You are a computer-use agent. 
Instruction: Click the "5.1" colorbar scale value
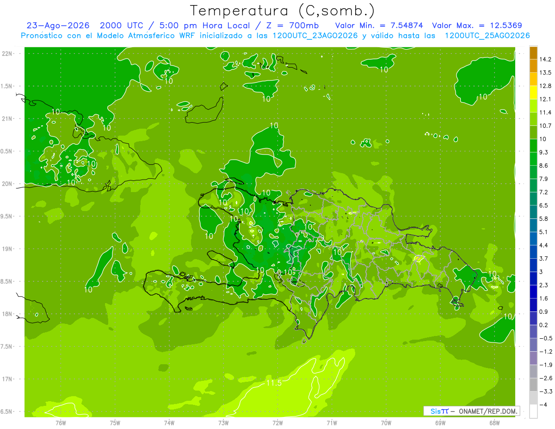click(543, 232)
